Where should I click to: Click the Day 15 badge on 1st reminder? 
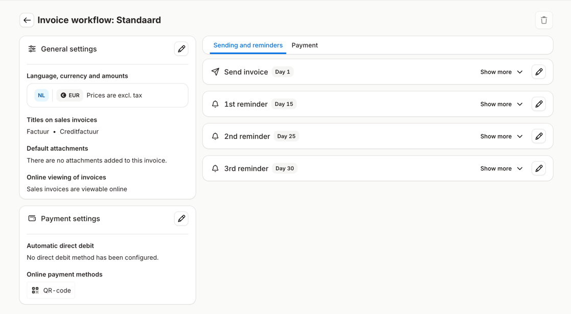[x=284, y=104]
